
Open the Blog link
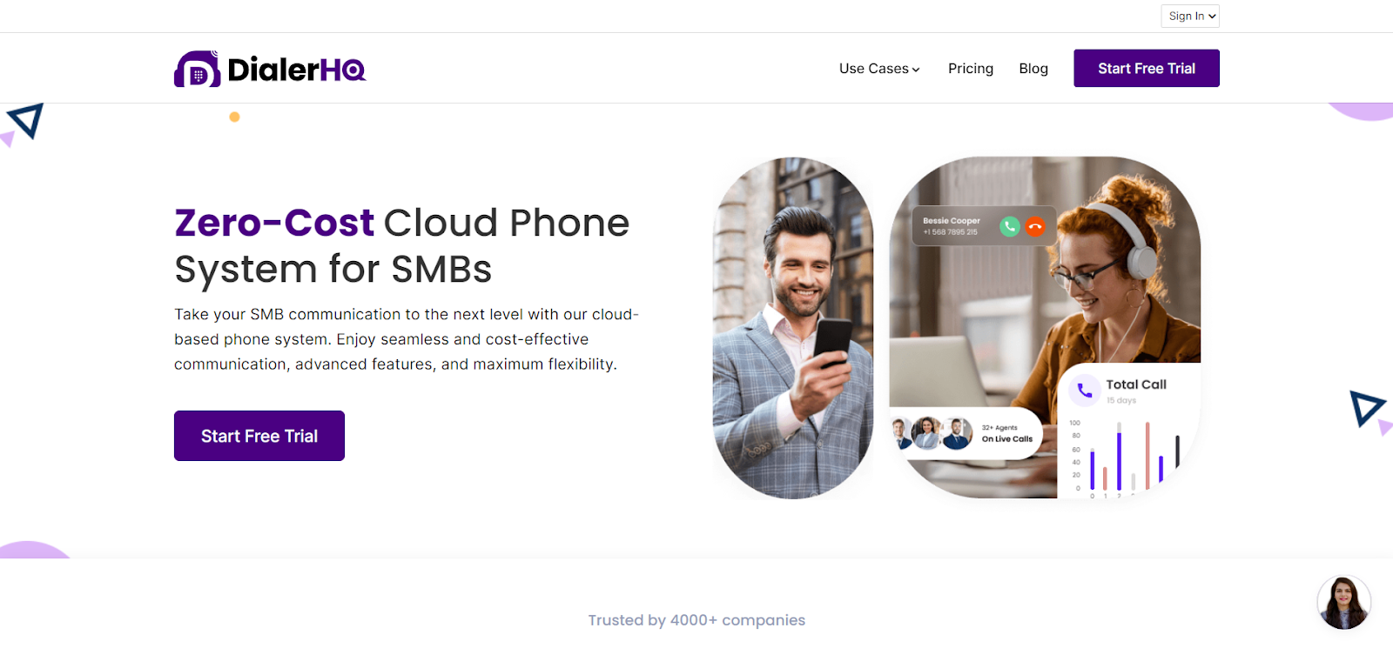coord(1033,69)
